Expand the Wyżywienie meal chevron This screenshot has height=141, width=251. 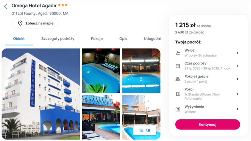tap(238, 109)
